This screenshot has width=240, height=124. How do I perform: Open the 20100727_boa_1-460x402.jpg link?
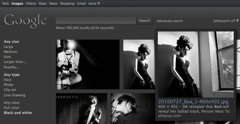[193, 101]
